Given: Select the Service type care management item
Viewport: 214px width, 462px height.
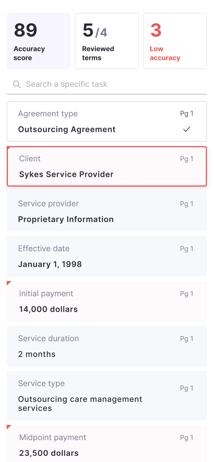Looking at the screenshot, I should coord(107,396).
